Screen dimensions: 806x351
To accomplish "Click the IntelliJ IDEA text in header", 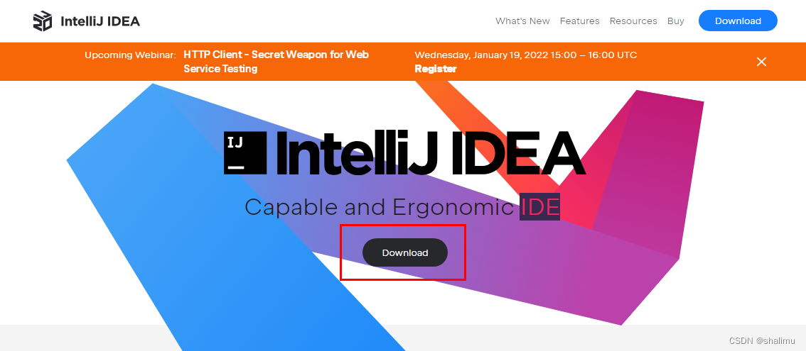I will click(x=100, y=21).
